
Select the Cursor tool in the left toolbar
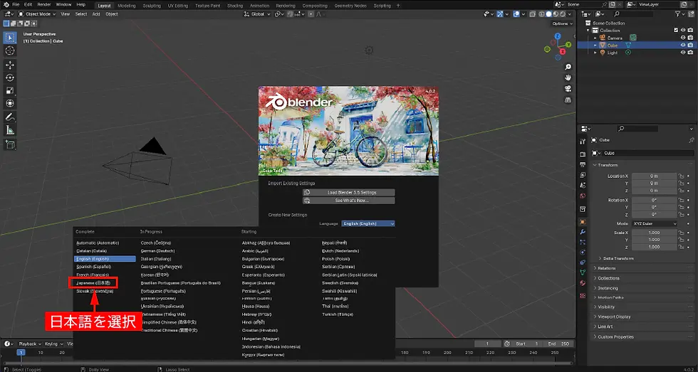[10, 51]
